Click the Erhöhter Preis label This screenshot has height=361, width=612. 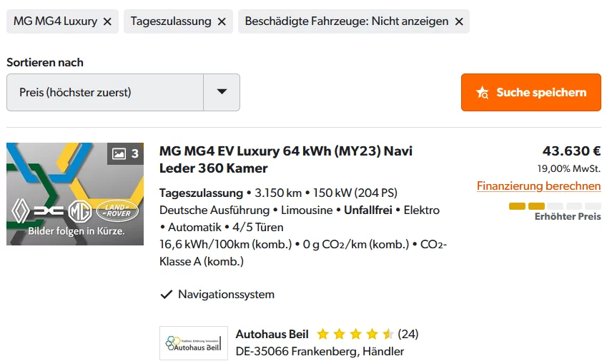pyautogui.click(x=568, y=216)
